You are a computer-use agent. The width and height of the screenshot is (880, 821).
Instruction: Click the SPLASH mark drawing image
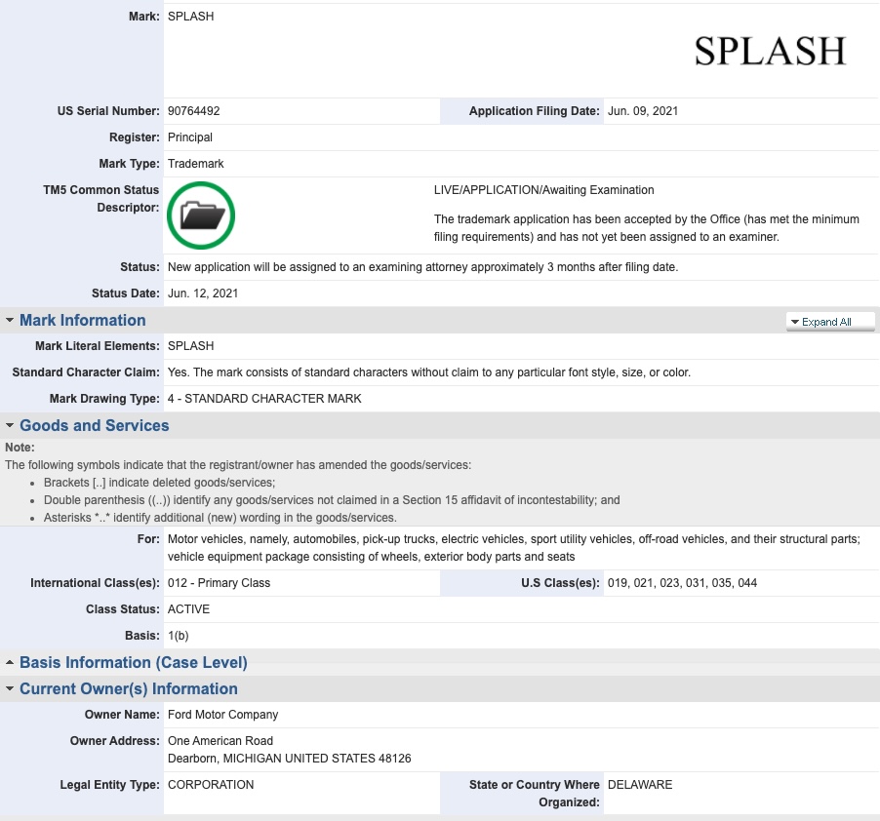point(770,51)
